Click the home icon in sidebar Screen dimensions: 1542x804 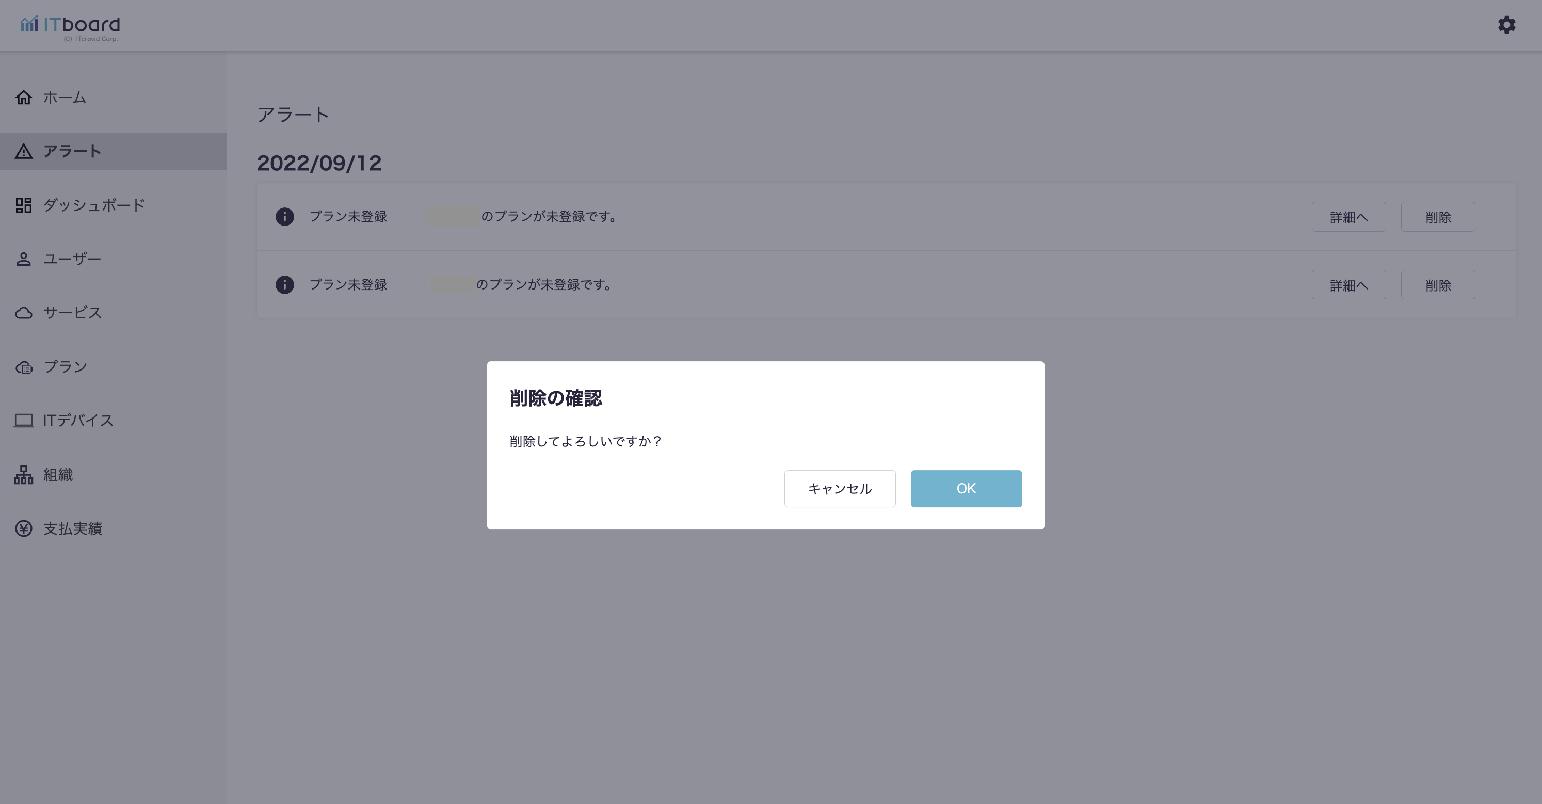pos(23,98)
